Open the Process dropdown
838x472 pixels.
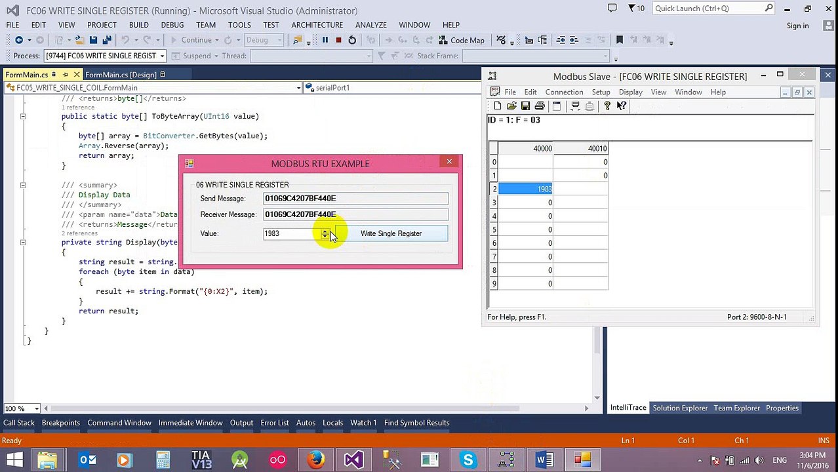coord(162,56)
